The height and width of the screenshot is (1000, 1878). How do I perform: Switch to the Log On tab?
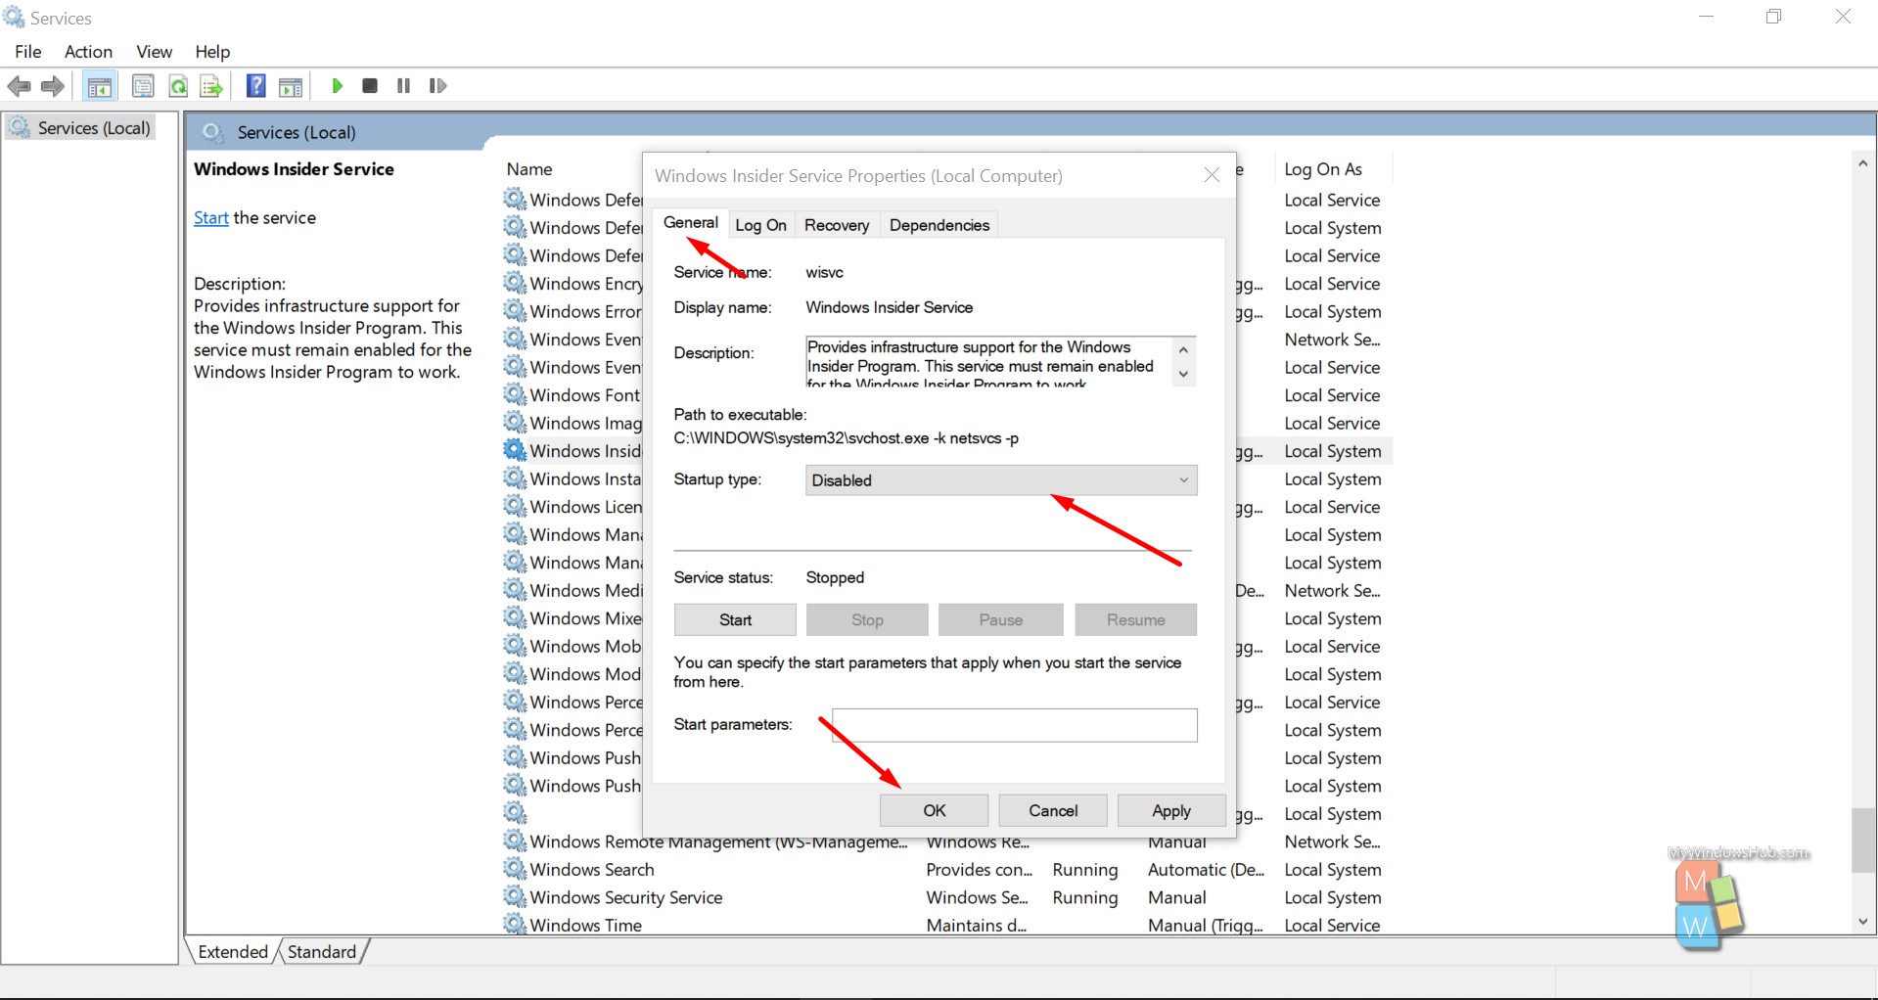click(760, 225)
